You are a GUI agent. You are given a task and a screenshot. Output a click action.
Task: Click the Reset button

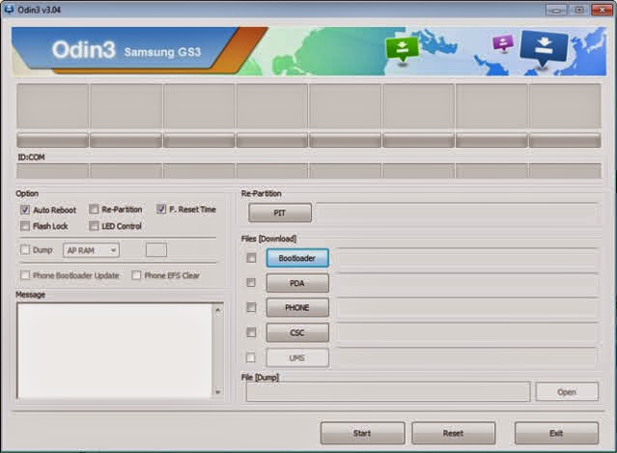coord(453,434)
